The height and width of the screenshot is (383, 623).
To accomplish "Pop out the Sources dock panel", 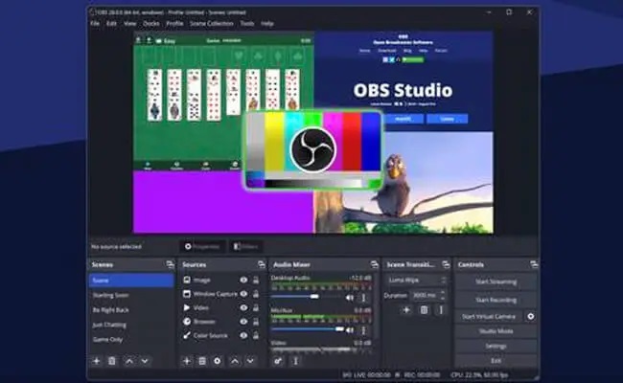I will point(262,264).
